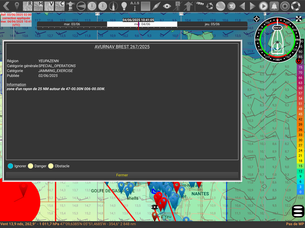Screen dimensions: 305x228
Task: Select the Ignorer radio option
Action: pos(10,166)
